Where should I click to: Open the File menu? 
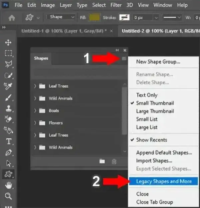click(x=18, y=5)
